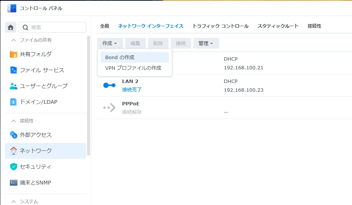Viewport: 352px width, 205px height.
Task: Select the LAN 2 interface name
Action: [130, 81]
